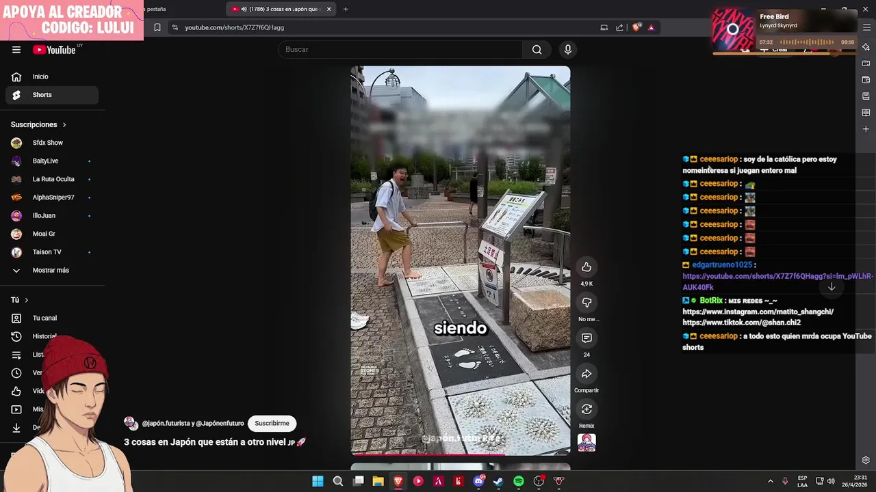Viewport: 876px width, 492px height.
Task: Open the Moai Gr channel
Action: [51, 234]
